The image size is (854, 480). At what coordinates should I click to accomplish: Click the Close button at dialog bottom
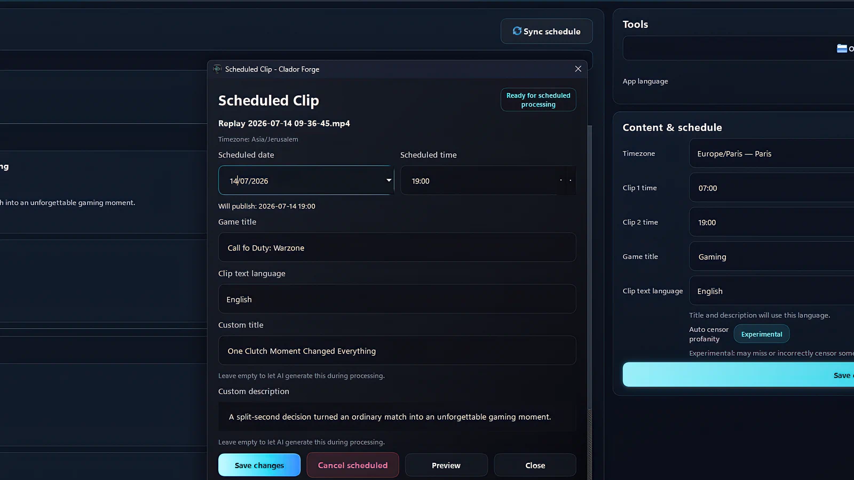[x=535, y=465]
